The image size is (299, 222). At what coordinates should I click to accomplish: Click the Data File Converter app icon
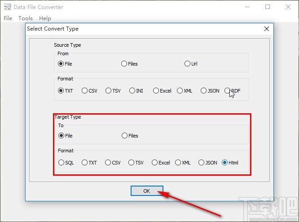(8, 7)
